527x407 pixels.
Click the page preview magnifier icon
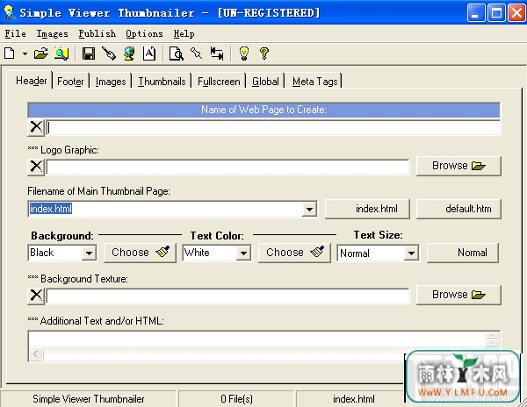pyautogui.click(x=177, y=54)
